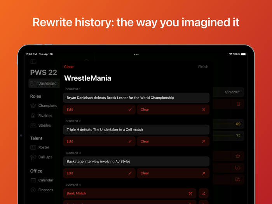This screenshot has height=204, width=272.
Task: Click the rating bar showing 72
Action: tap(228, 136)
